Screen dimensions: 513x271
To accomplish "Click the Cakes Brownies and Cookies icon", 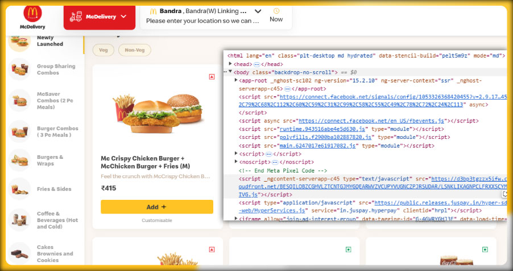I will pyautogui.click(x=20, y=253).
